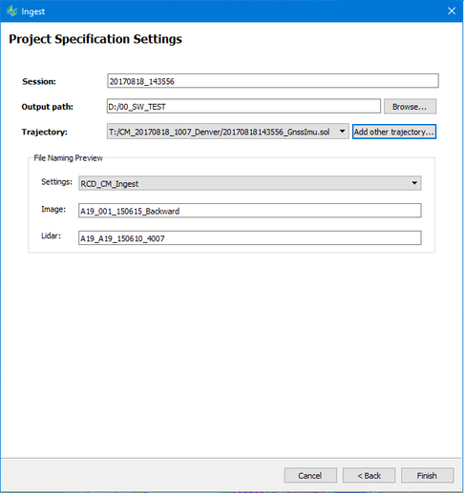Click the Ingest window title text
This screenshot has width=464, height=493.
(x=33, y=11)
